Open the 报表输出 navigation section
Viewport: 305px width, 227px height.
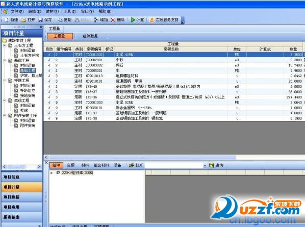pos(22,217)
